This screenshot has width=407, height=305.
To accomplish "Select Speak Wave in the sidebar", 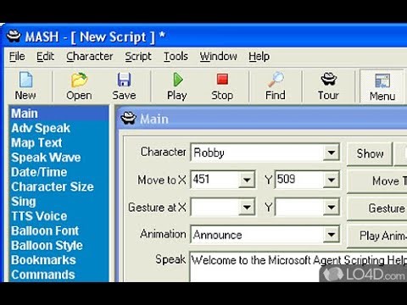I will click(x=59, y=158).
